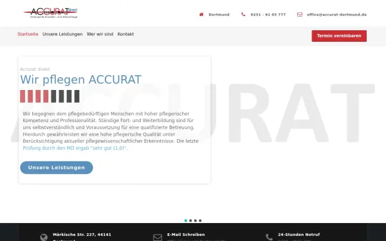Click the E-Mail Schreiben label

[186, 235]
